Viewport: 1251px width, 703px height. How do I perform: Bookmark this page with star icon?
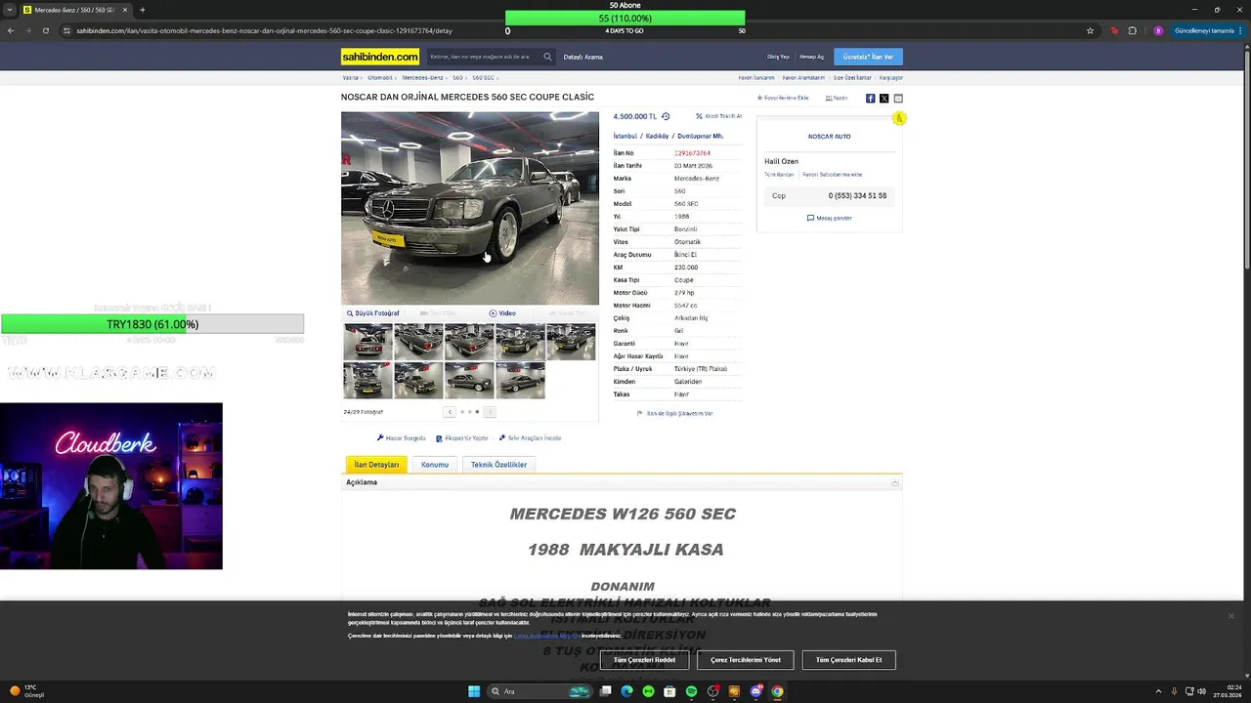(1090, 30)
